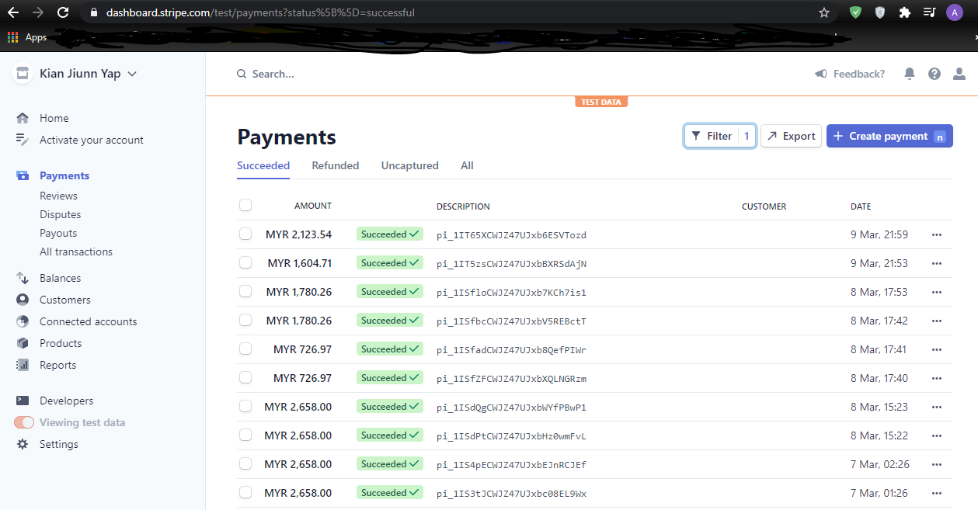This screenshot has width=978, height=510.
Task: Expand the Kian Jiunn Yap account dropdown
Action: (x=133, y=73)
